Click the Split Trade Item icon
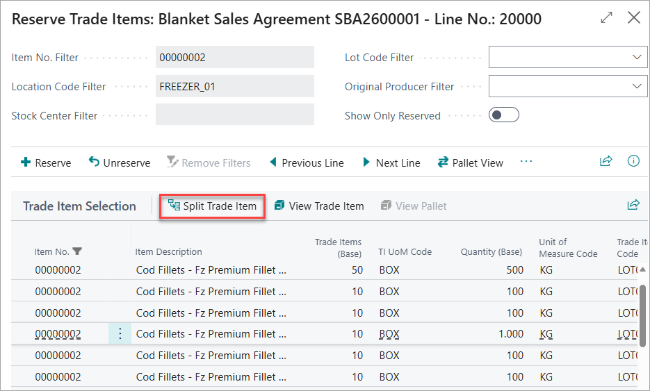 point(174,205)
